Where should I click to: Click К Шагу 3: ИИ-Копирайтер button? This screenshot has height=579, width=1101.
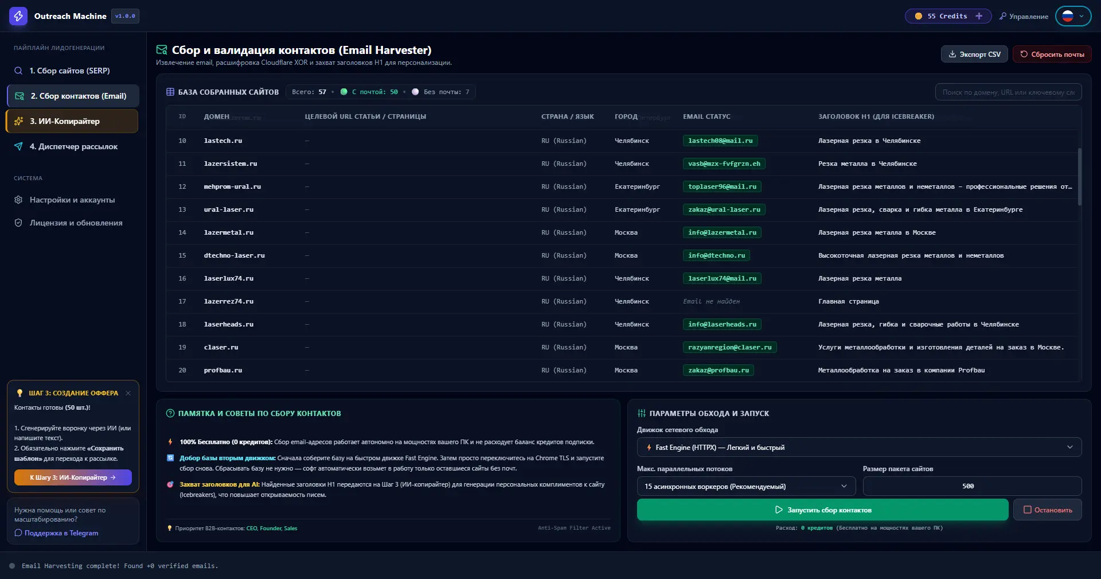click(73, 477)
